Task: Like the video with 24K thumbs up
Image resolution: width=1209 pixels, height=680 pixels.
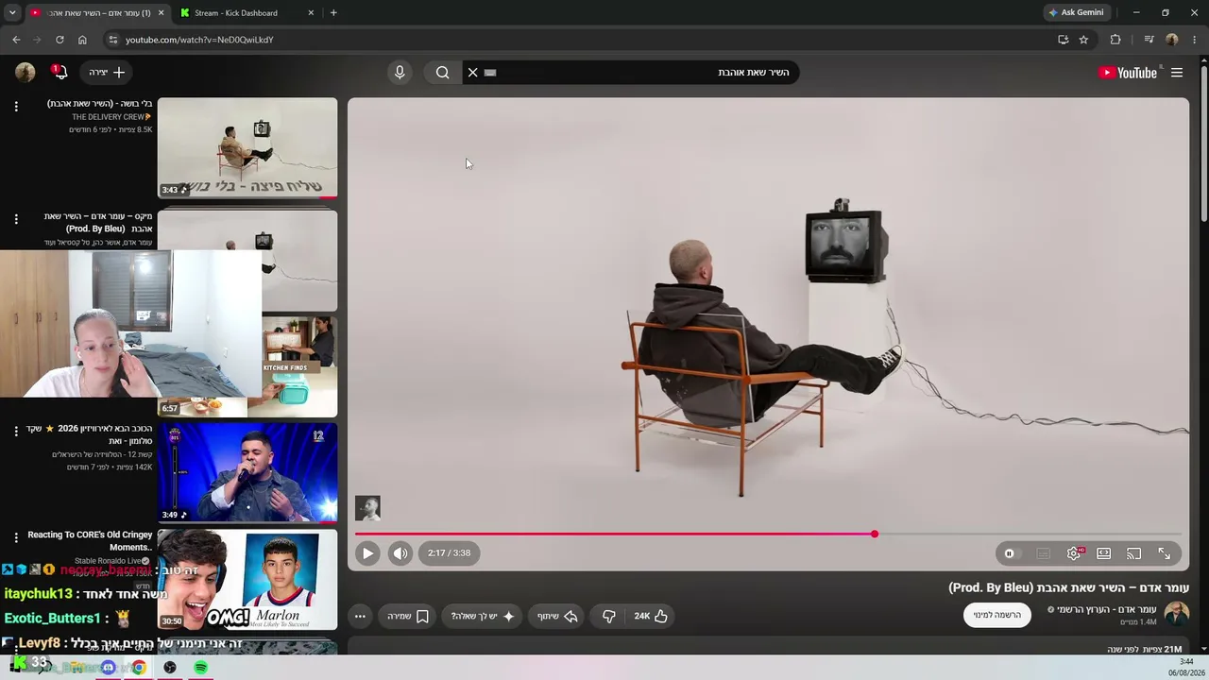Action: 651,616
